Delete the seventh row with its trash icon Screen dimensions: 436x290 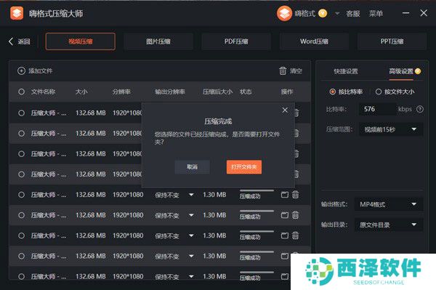[x=295, y=235]
